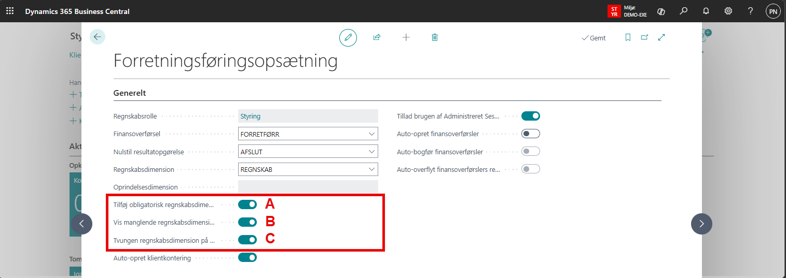786x278 pixels.
Task: Expand the Finansoverførsel dropdown
Action: pyautogui.click(x=371, y=134)
